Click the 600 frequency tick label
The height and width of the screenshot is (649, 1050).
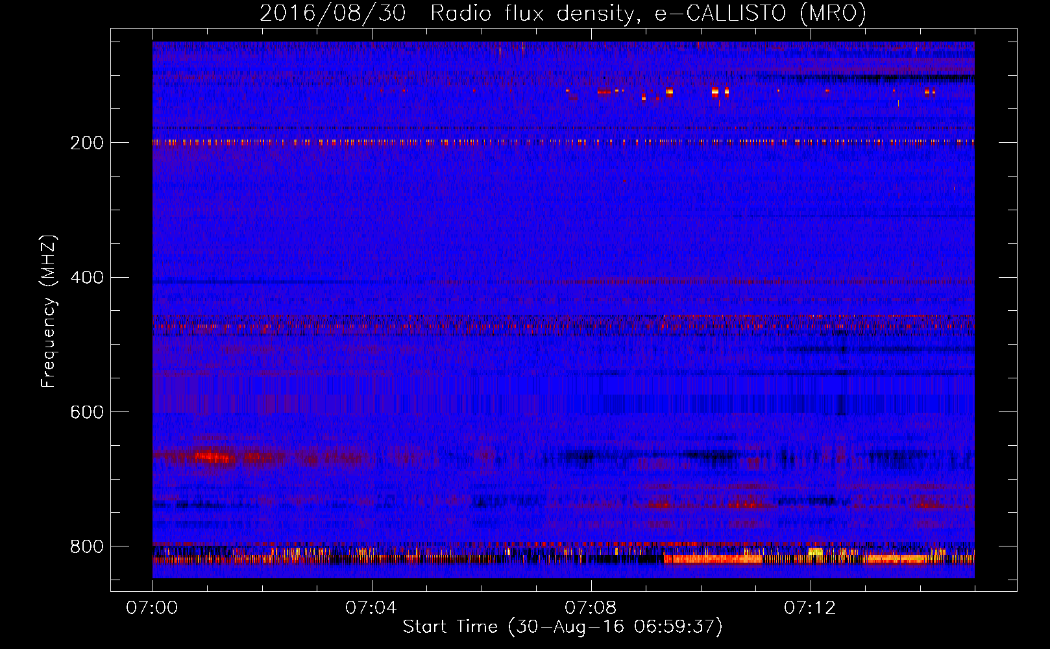pos(87,412)
